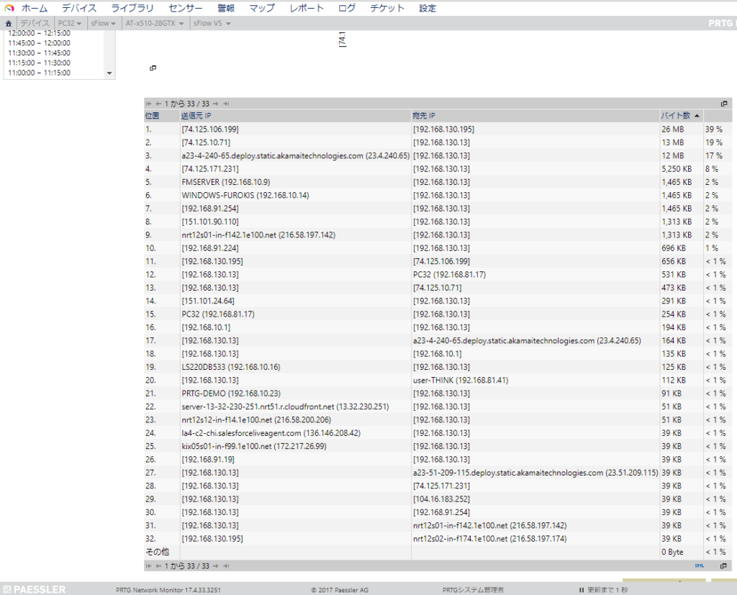Open the chart pop-out window icon
The height and width of the screenshot is (595, 737).
point(153,68)
